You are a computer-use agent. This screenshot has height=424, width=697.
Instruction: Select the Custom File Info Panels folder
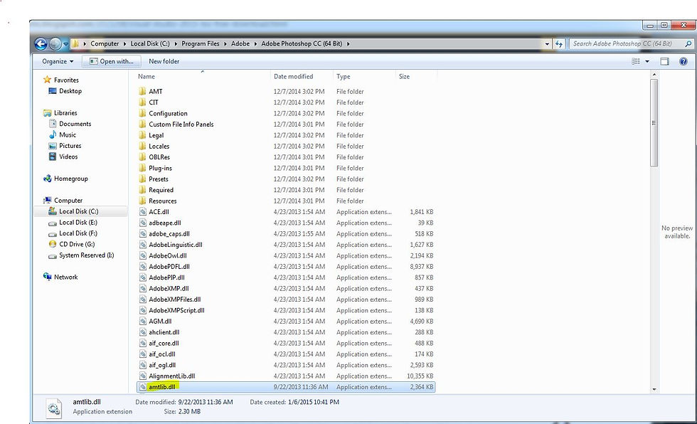181,124
